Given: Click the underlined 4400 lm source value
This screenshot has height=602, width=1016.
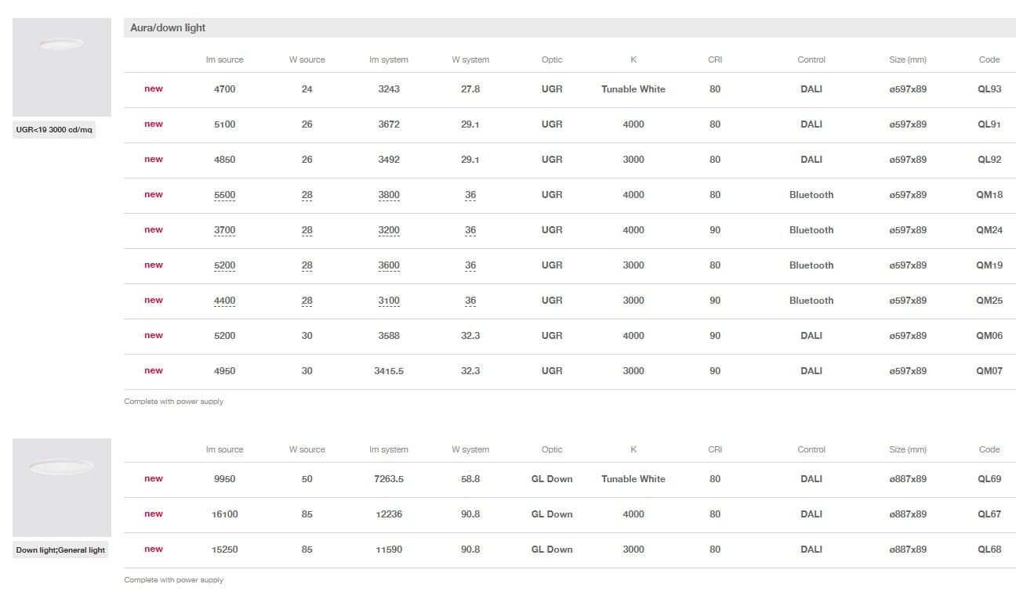Looking at the screenshot, I should pos(224,301).
